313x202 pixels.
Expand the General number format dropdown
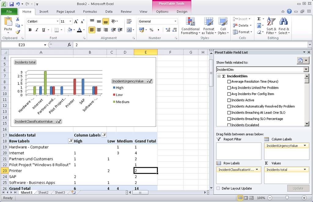coord(175,21)
